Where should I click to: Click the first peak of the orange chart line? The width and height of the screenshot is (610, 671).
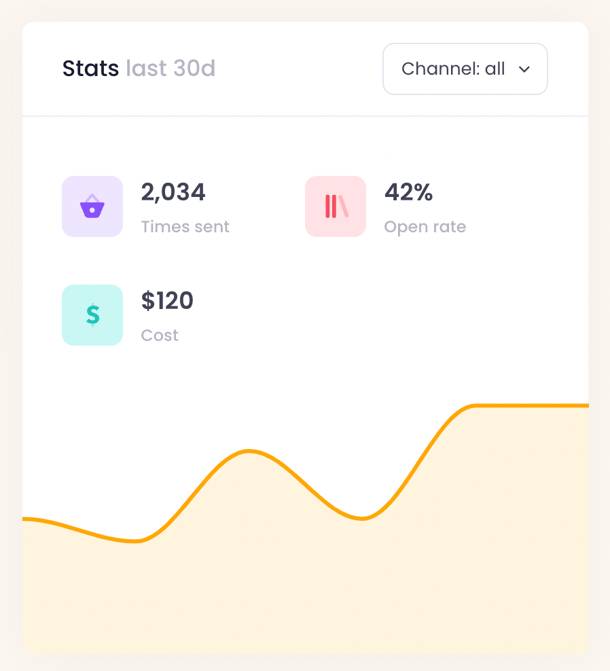click(x=250, y=450)
